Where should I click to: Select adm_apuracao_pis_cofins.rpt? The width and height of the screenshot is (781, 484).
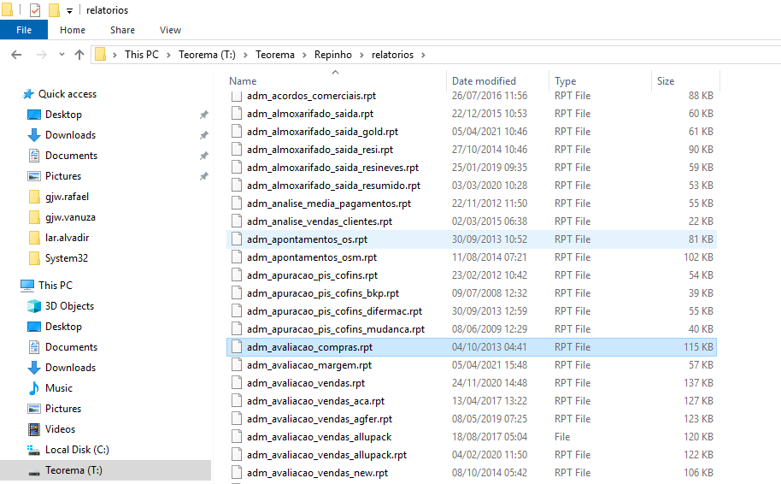[312, 275]
